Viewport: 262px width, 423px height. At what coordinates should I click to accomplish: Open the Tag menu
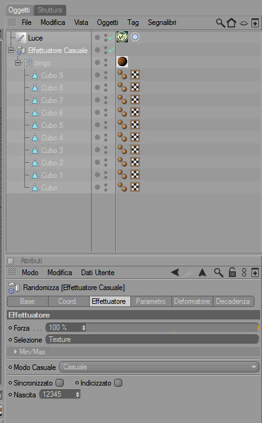pyautogui.click(x=133, y=22)
